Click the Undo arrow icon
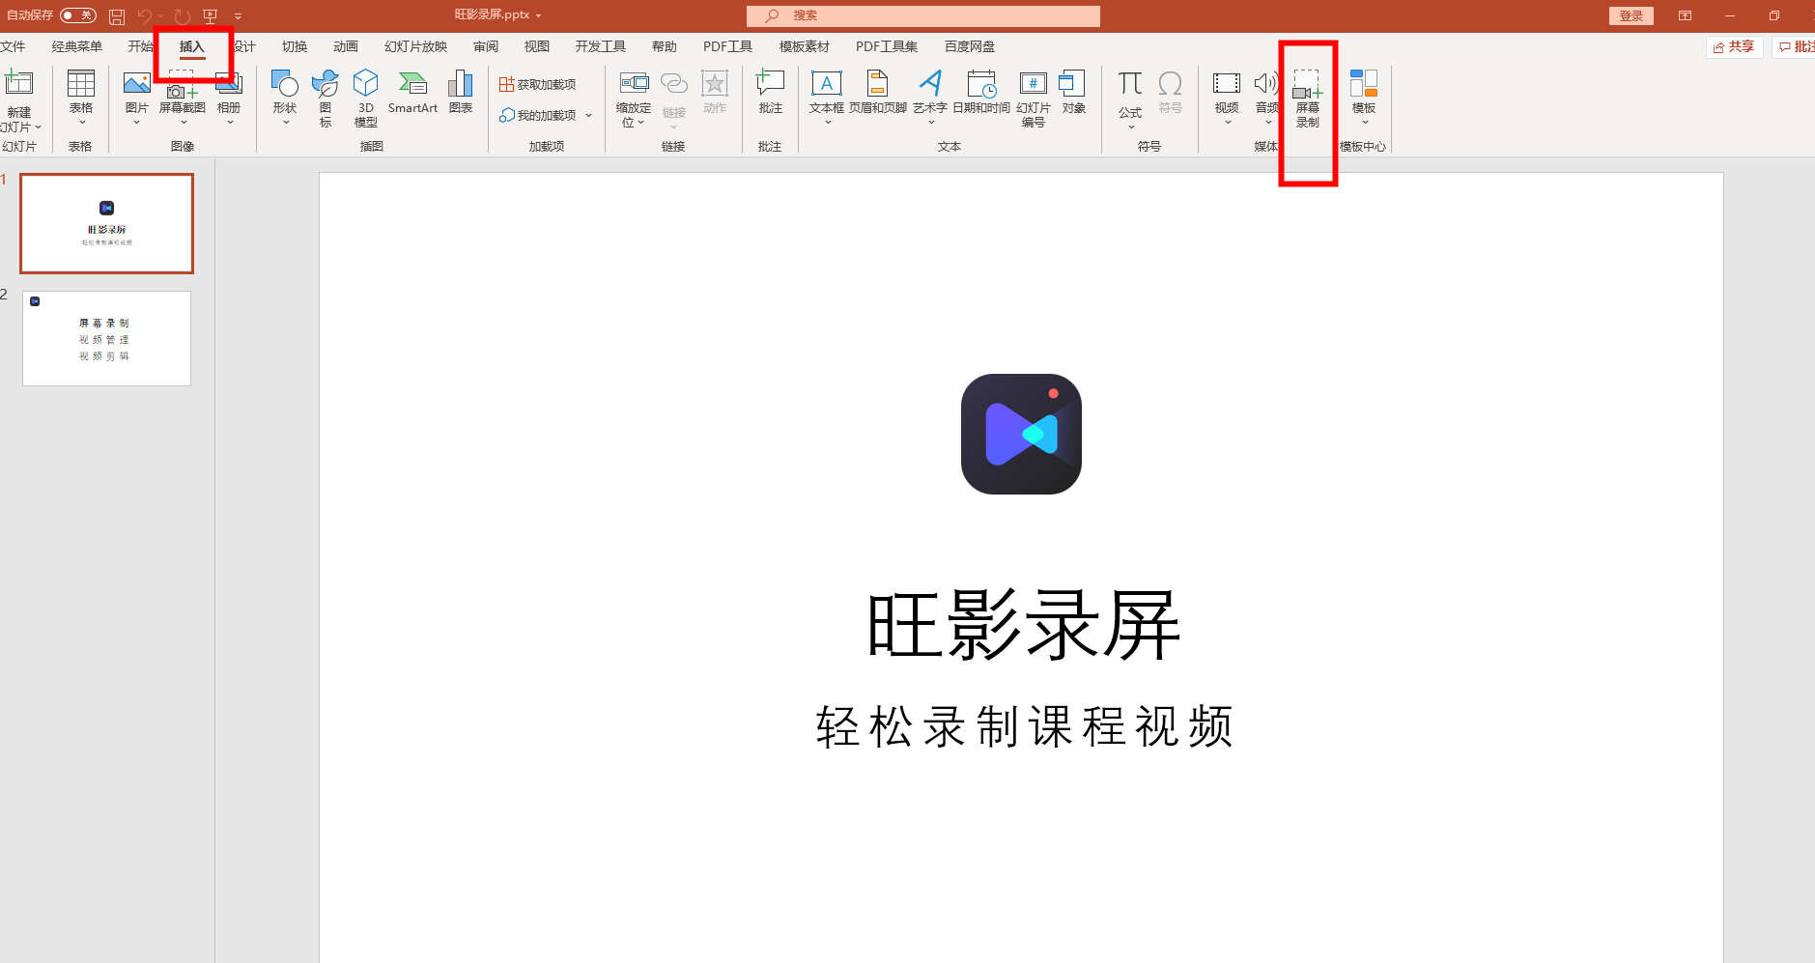Viewport: 1815px width, 963px height. (x=145, y=16)
